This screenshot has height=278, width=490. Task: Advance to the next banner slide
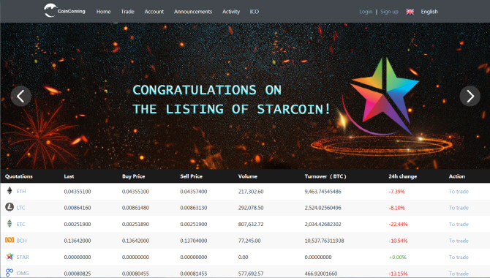point(470,96)
